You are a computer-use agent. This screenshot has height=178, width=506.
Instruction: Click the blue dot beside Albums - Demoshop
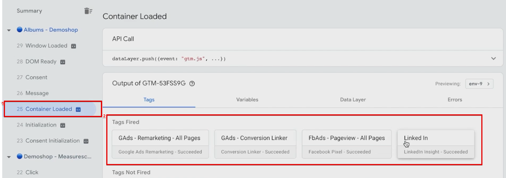click(20, 30)
